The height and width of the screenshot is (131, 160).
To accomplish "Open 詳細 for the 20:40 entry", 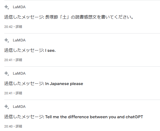I will (x=19, y=126).
